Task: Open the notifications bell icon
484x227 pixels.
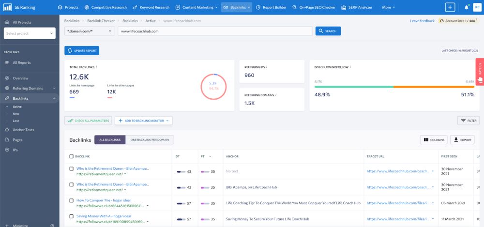Action: tap(467, 7)
